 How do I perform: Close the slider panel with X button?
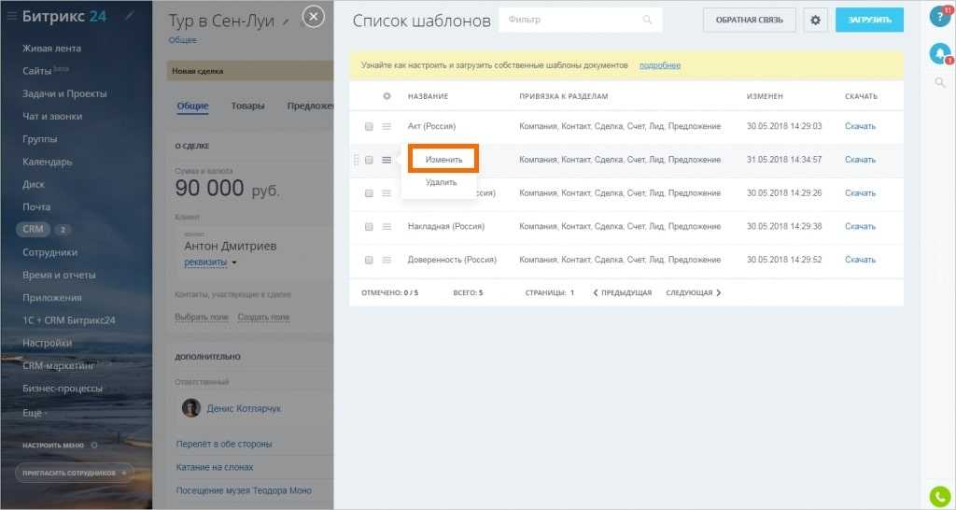[x=315, y=17]
